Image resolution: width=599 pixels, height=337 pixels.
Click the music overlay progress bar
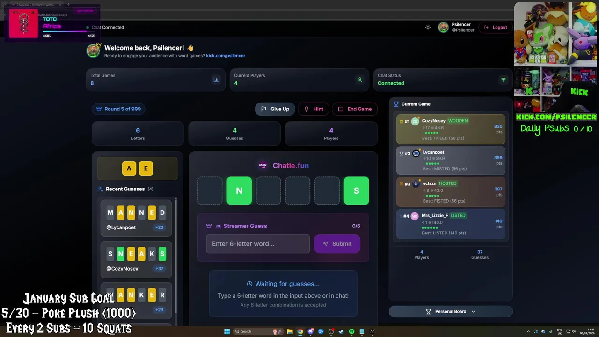coord(69,31)
